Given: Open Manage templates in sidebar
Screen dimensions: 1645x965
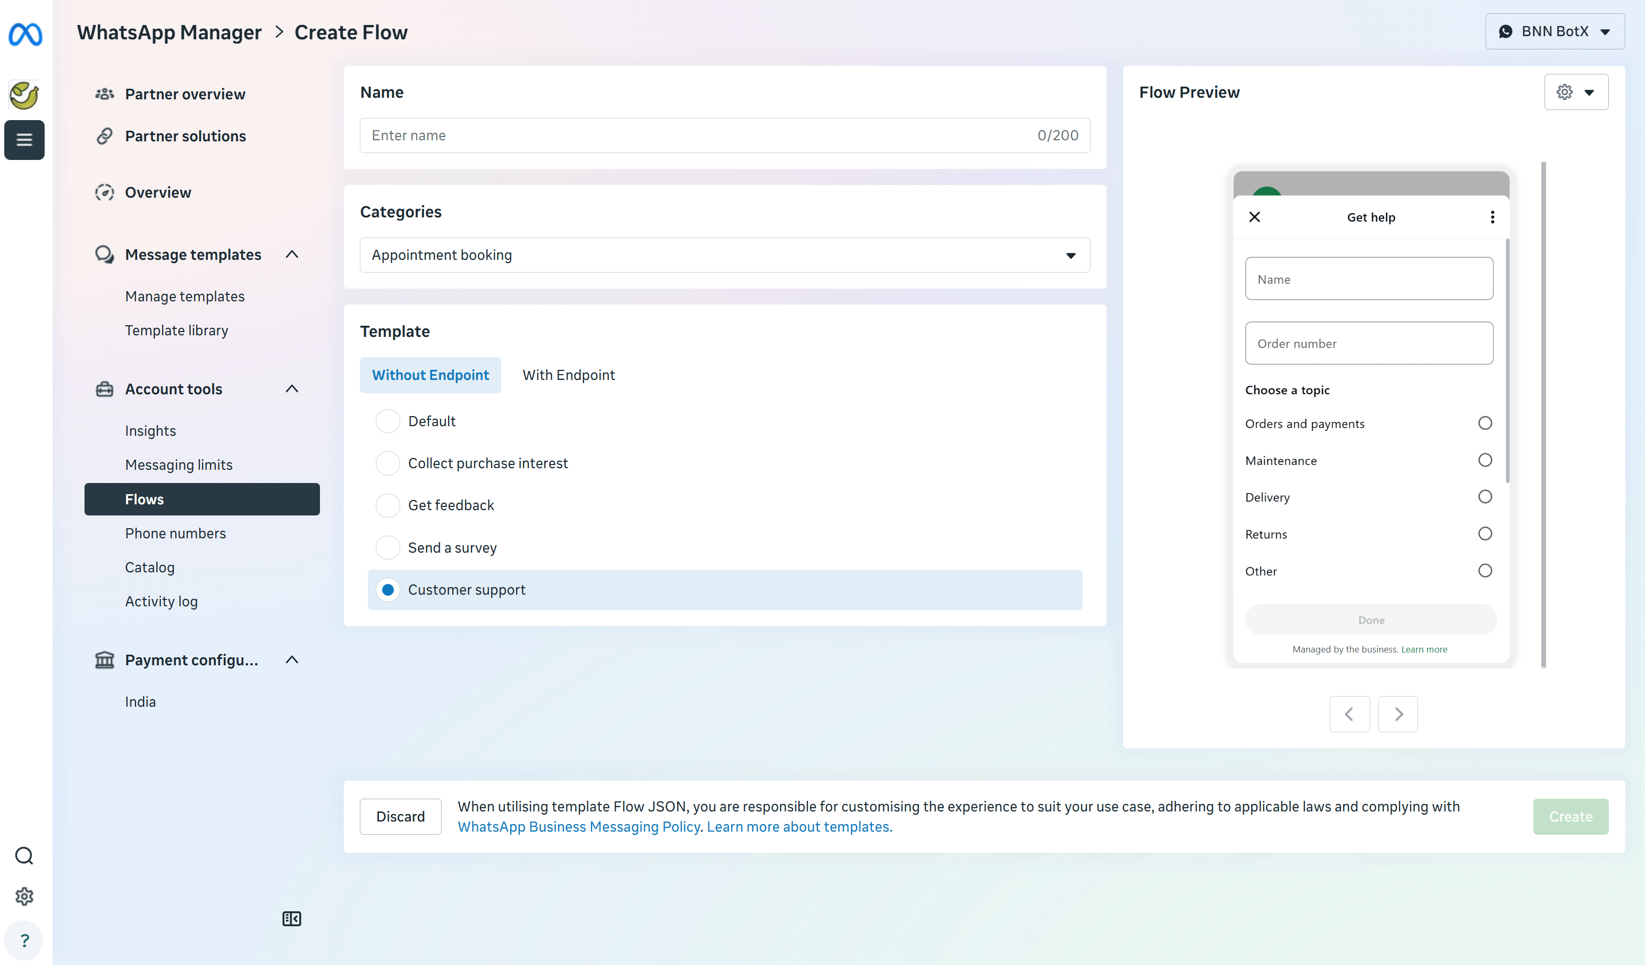Looking at the screenshot, I should click(185, 296).
